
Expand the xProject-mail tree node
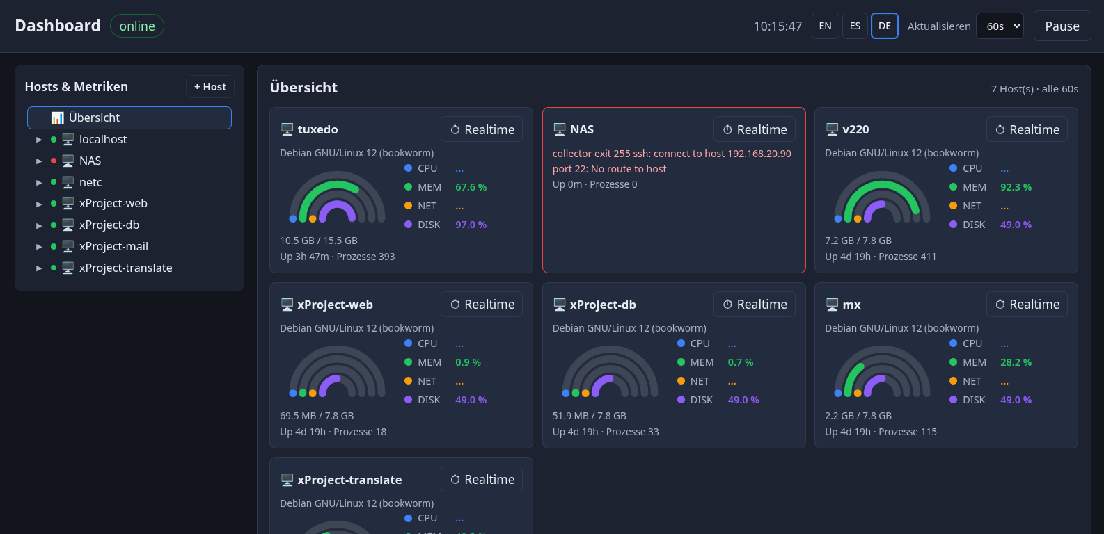(39, 247)
